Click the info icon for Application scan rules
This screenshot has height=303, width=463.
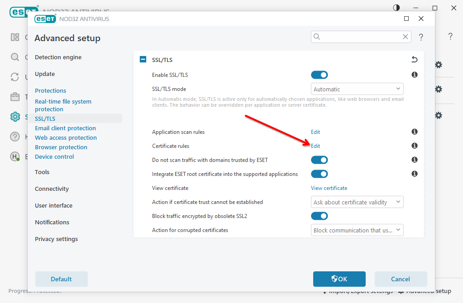[415, 132]
